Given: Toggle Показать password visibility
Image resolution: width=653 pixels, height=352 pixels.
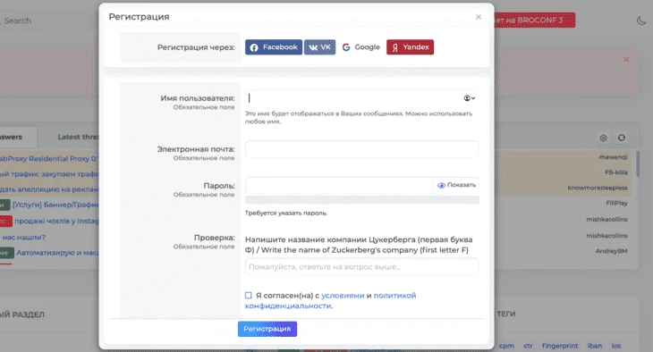Looking at the screenshot, I should coord(456,185).
